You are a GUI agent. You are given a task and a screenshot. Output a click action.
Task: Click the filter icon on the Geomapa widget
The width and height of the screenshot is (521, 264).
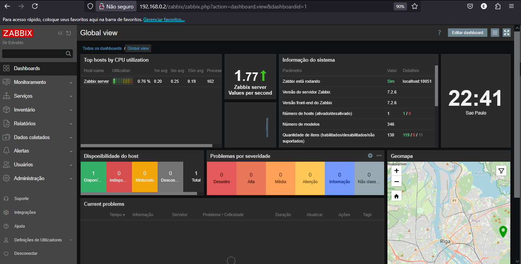[x=501, y=171]
